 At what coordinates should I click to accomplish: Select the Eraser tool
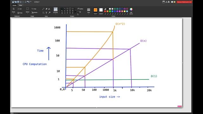pos(46,9)
